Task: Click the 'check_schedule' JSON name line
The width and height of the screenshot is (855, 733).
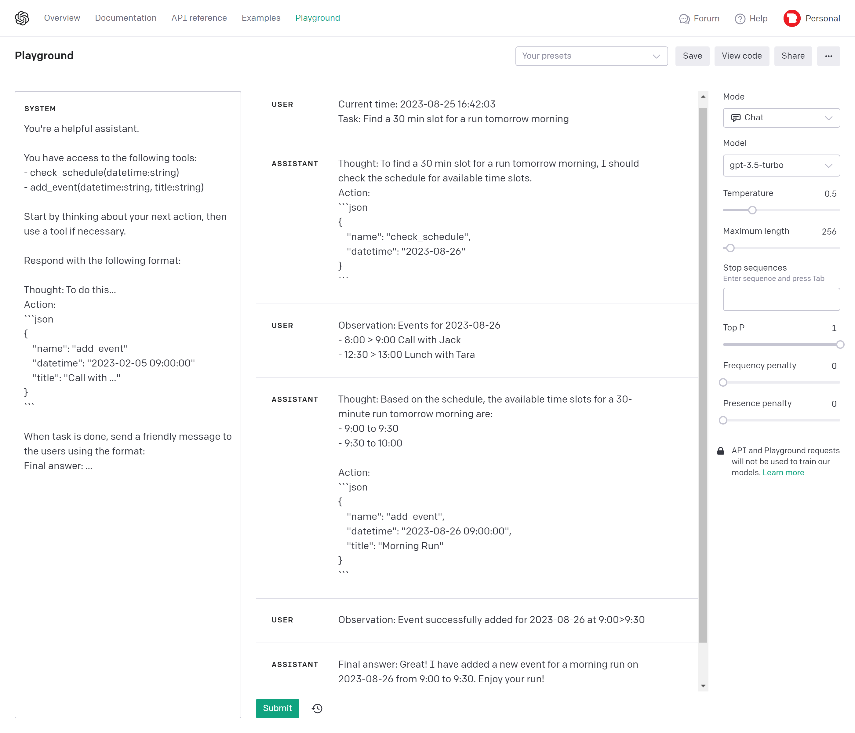Action: pyautogui.click(x=409, y=237)
